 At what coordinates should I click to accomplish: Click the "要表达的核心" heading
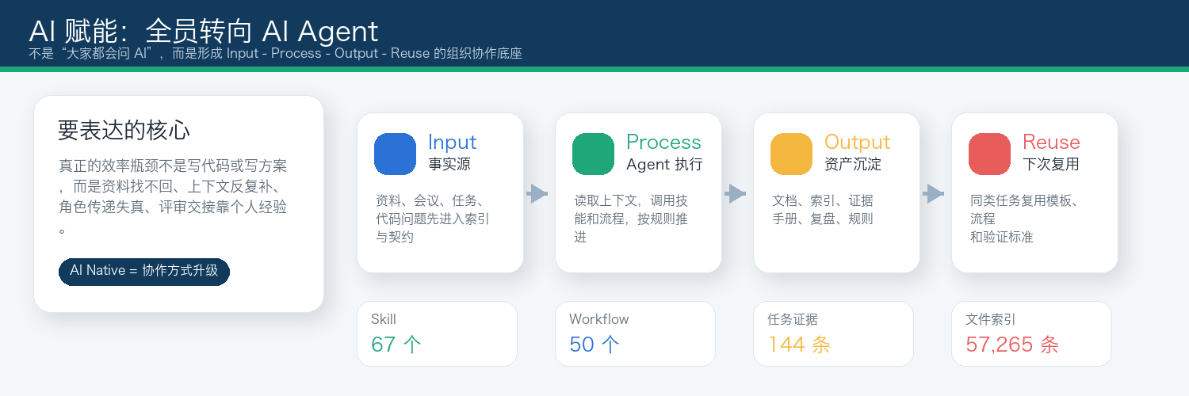point(124,131)
